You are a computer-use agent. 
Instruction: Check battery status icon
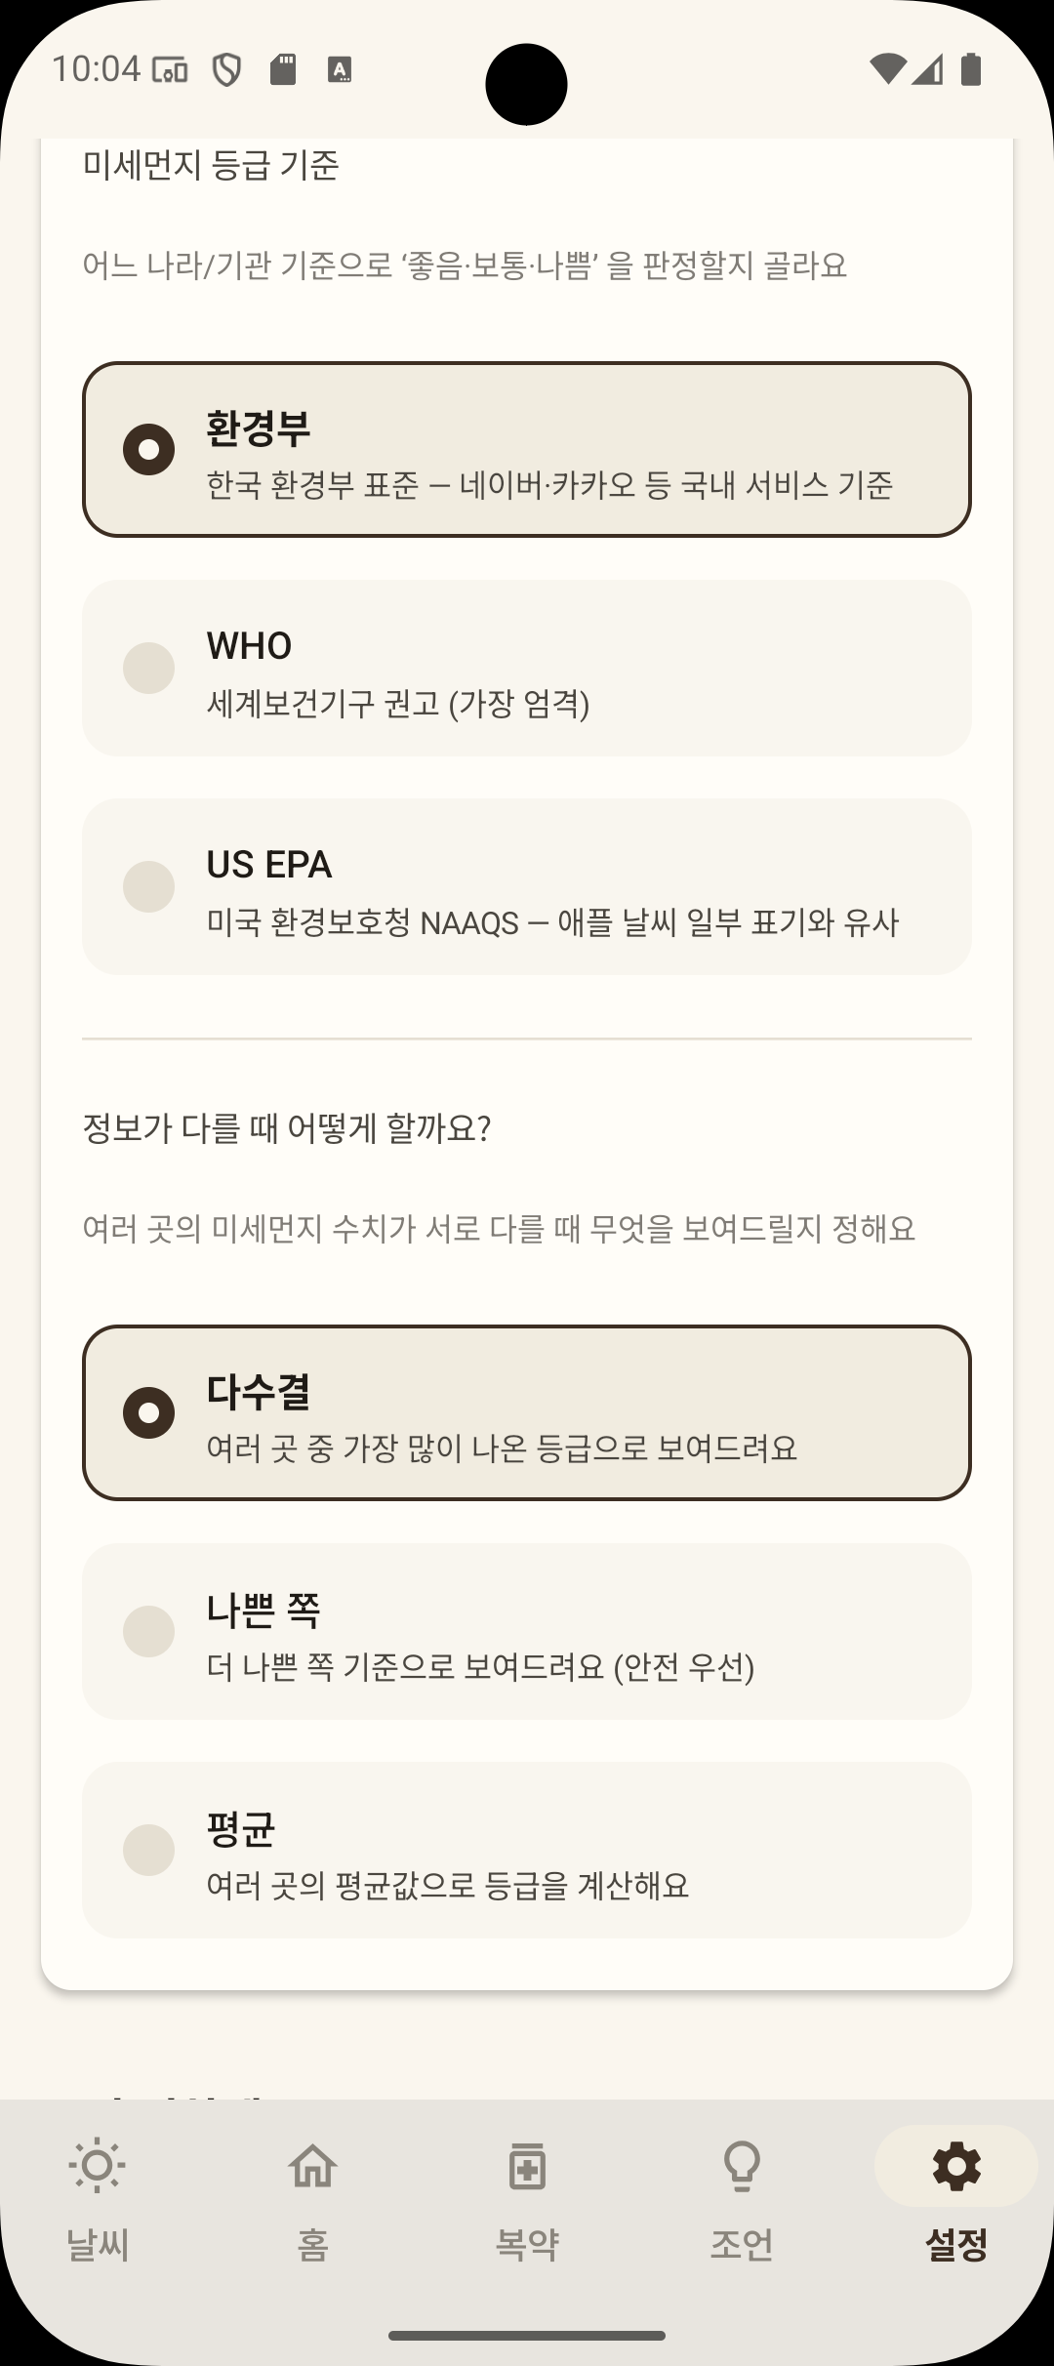pyautogui.click(x=970, y=70)
